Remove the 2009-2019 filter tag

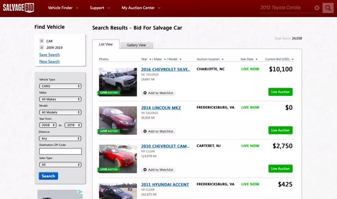tap(42, 48)
